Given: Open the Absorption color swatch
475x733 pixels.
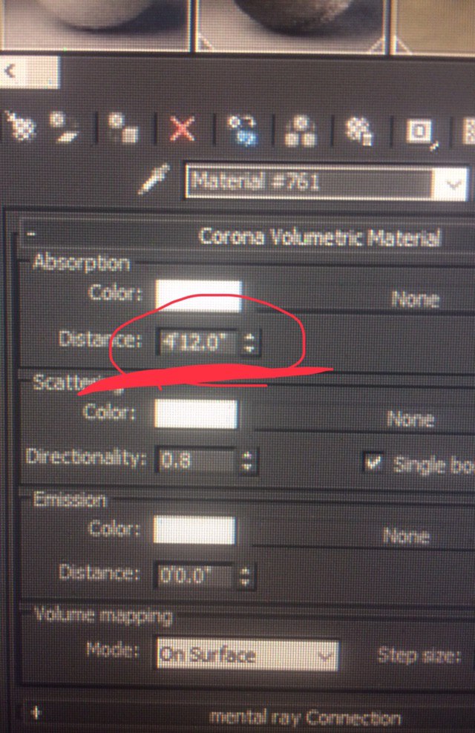Looking at the screenshot, I should (x=199, y=296).
